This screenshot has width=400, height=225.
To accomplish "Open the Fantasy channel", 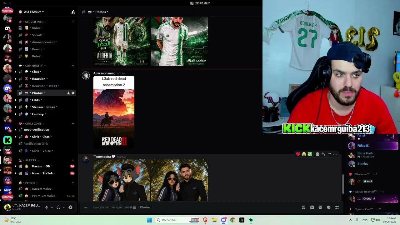I will [x=46, y=114].
